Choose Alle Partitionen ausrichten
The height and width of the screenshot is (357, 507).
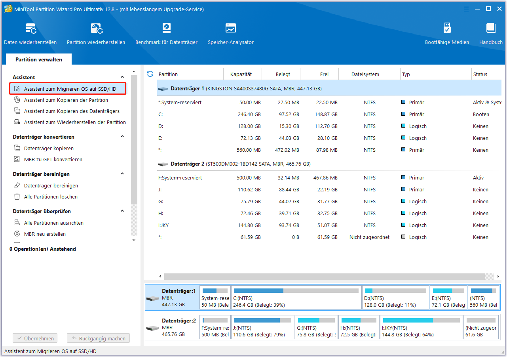54,223
